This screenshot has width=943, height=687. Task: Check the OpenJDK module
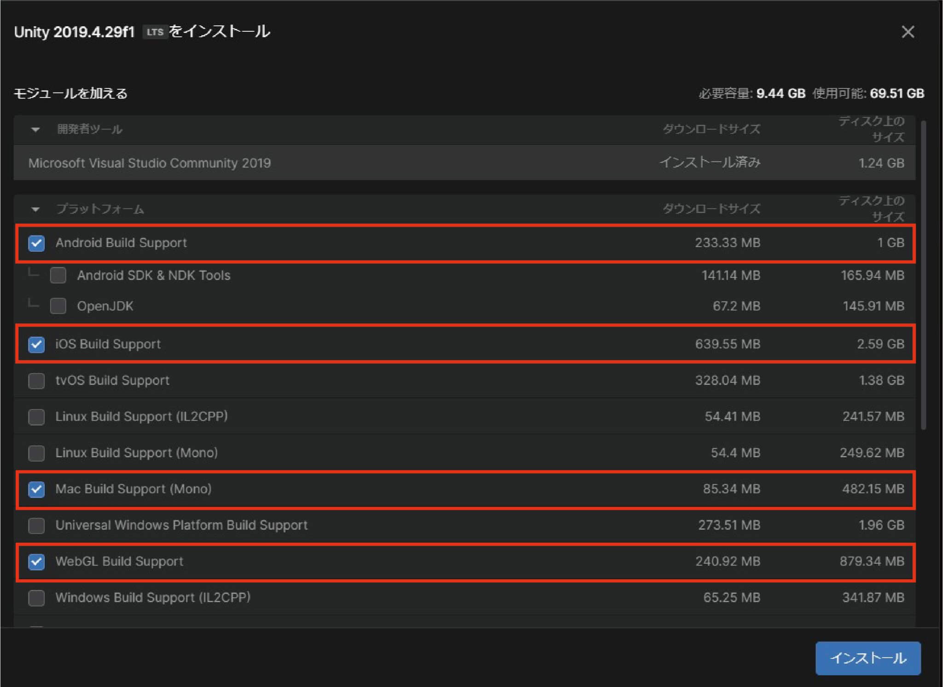[x=58, y=306]
